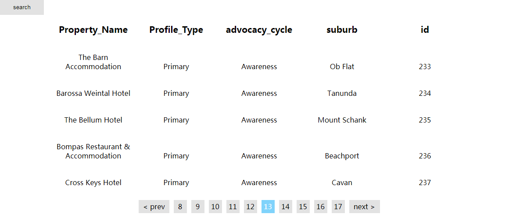Jump to page 11

(233, 207)
